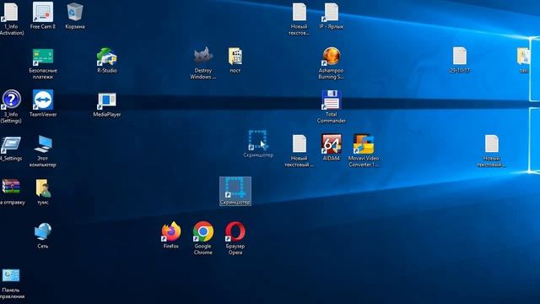The image size is (540, 304).
Task: Select the Новый текстовый file at far right
Action: [x=491, y=151]
